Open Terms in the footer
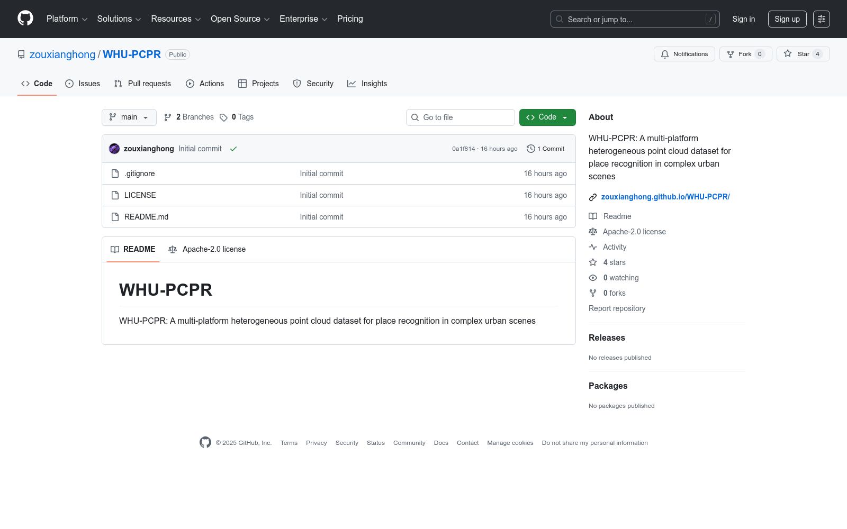The image size is (847, 529). [289, 443]
